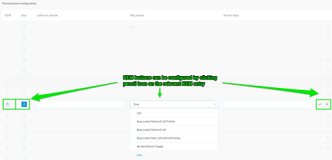Click the trash icon on the Key 1 Line row

coord(327,26)
